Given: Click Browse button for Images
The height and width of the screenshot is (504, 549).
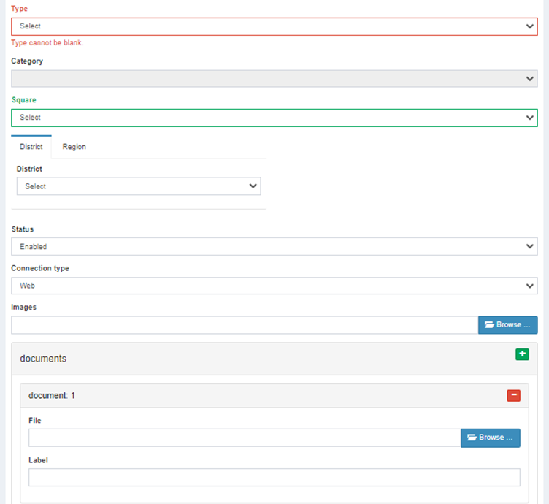Looking at the screenshot, I should point(507,325).
